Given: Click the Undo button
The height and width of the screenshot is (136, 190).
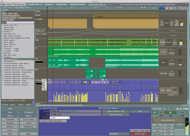Looking at the screenshot, I should pos(10,109).
